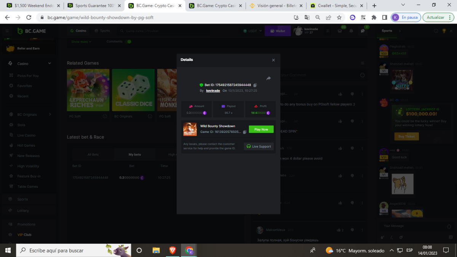The image size is (457, 257).
Task: Click the share arrow in Details dialog
Action: (x=268, y=78)
